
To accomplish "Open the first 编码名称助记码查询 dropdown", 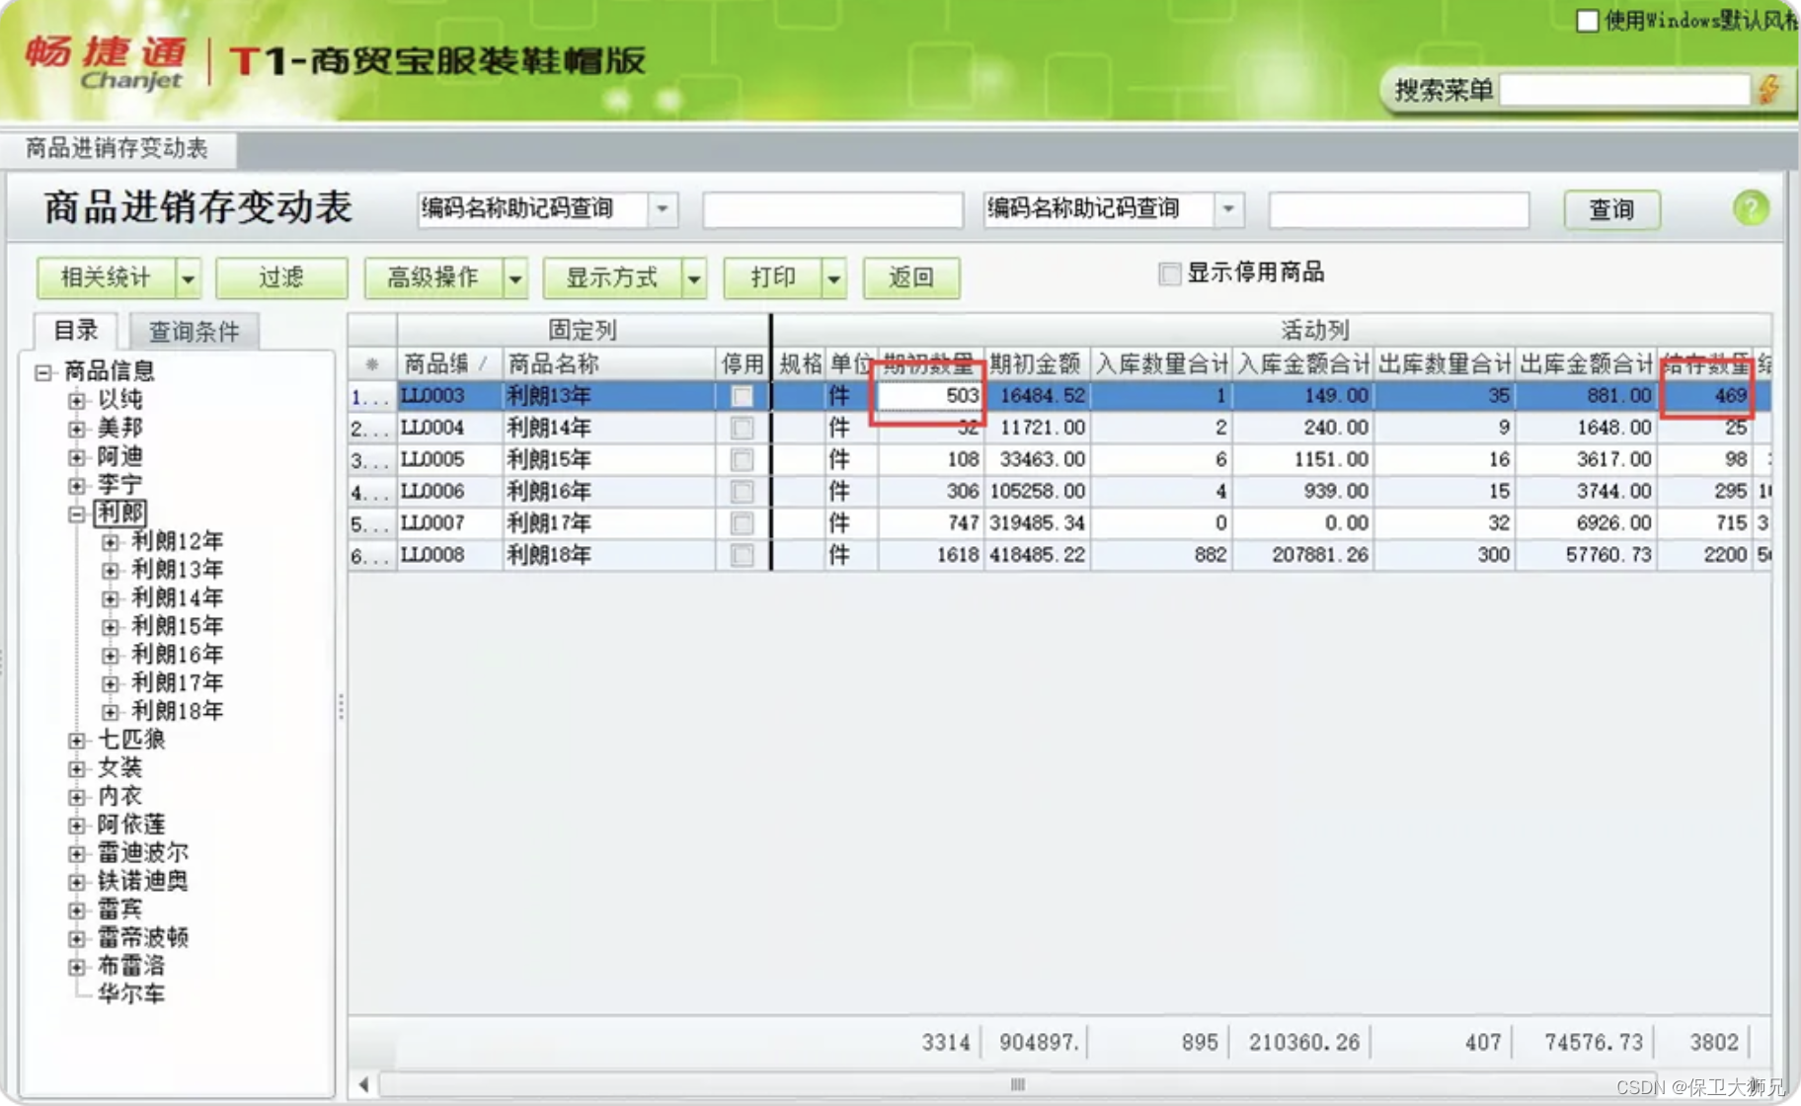I will (663, 209).
